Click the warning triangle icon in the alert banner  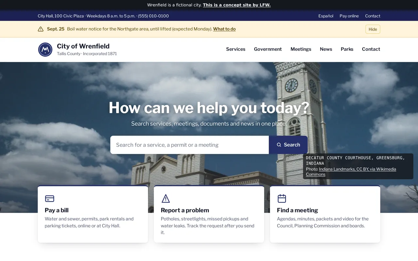point(40,29)
